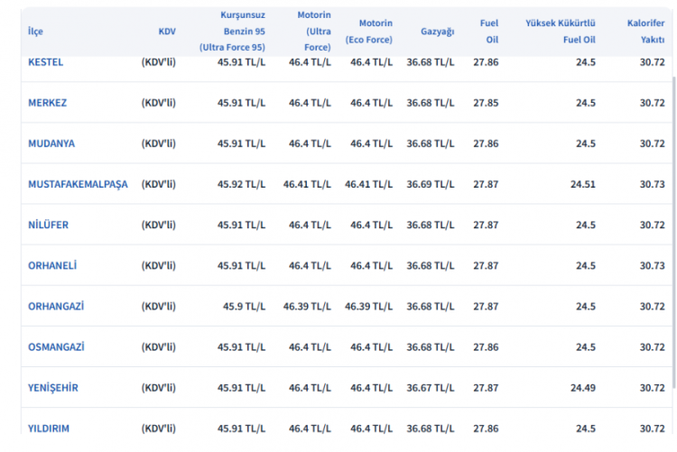This screenshot has height=452, width=677.
Task: Click the MERKEZ district link
Action: pyautogui.click(x=47, y=103)
